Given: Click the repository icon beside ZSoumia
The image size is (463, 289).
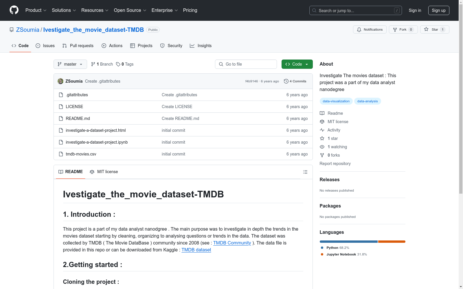Looking at the screenshot, I should click(12, 30).
